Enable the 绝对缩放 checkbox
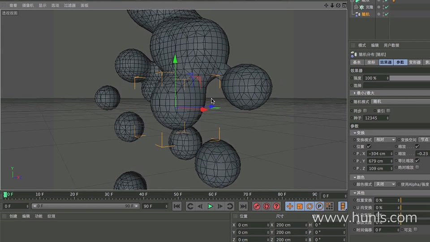Screen dimensions: 430x242 [417, 167]
